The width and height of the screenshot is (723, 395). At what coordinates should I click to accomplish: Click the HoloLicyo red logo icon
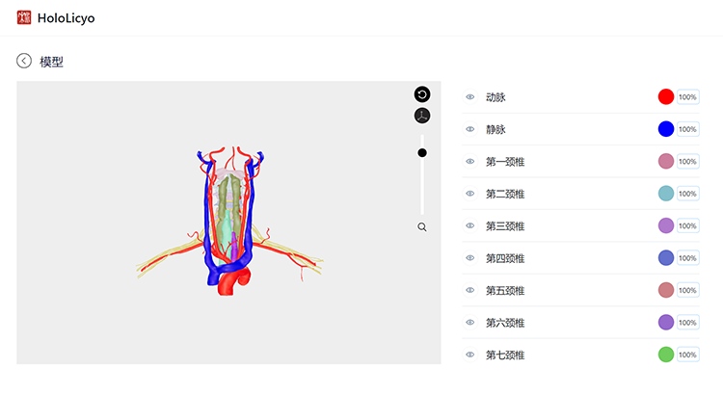pos(24,17)
